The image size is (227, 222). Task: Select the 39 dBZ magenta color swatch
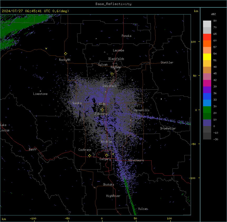click(207, 83)
